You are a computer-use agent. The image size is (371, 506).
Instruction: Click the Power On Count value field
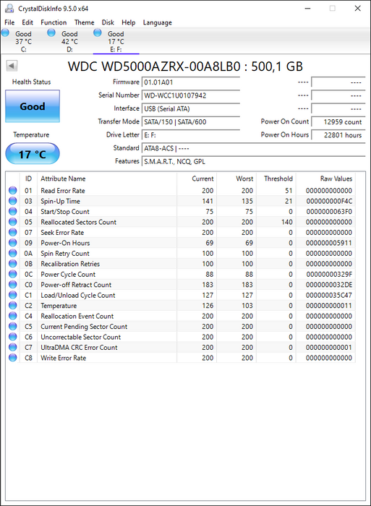[338, 122]
